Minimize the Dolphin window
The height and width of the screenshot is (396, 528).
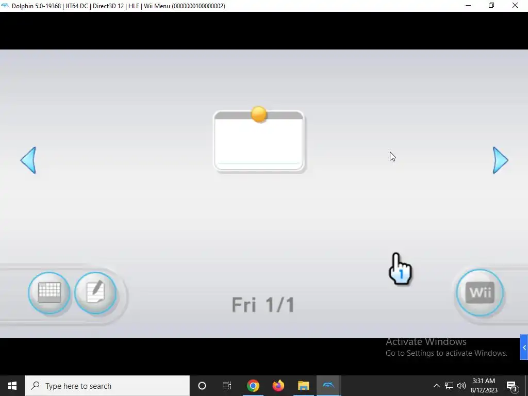tap(468, 6)
